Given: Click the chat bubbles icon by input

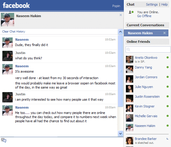Looking at the screenshot, I should [x=4, y=140].
